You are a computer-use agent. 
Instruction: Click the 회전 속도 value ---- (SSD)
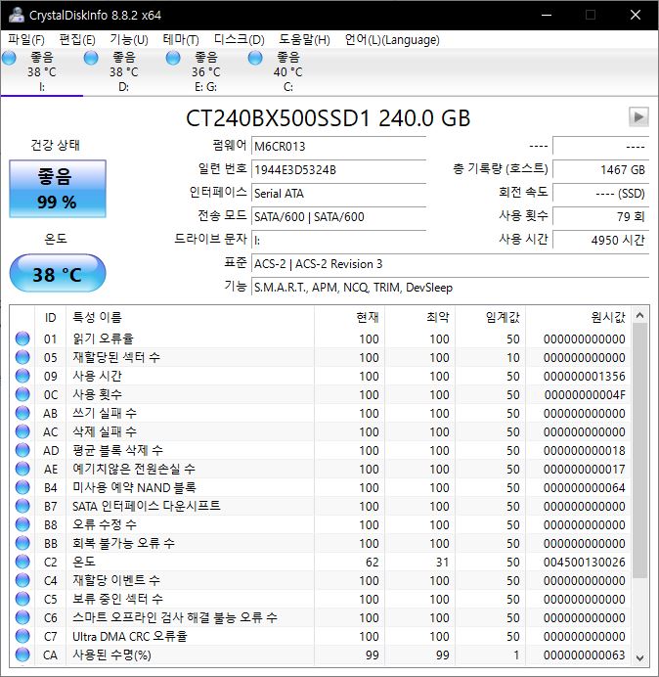[x=600, y=193]
